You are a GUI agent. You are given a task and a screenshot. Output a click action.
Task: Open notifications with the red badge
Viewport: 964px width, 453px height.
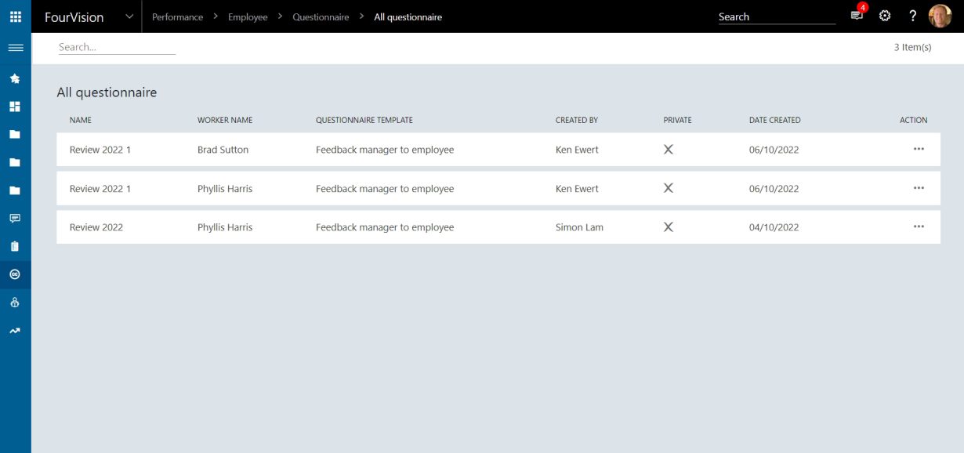click(x=856, y=15)
